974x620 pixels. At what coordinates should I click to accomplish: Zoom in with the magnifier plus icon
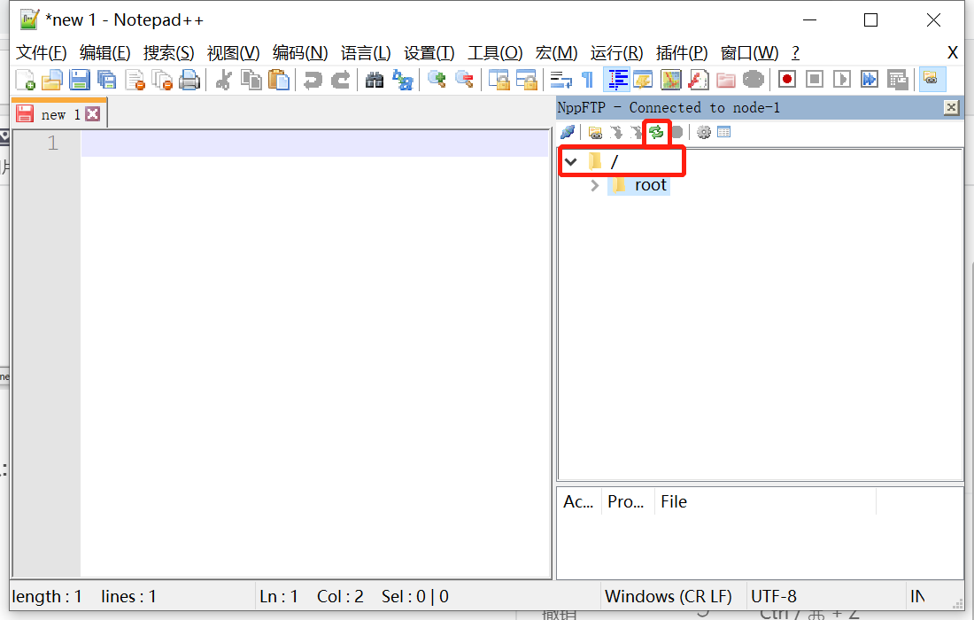point(437,80)
